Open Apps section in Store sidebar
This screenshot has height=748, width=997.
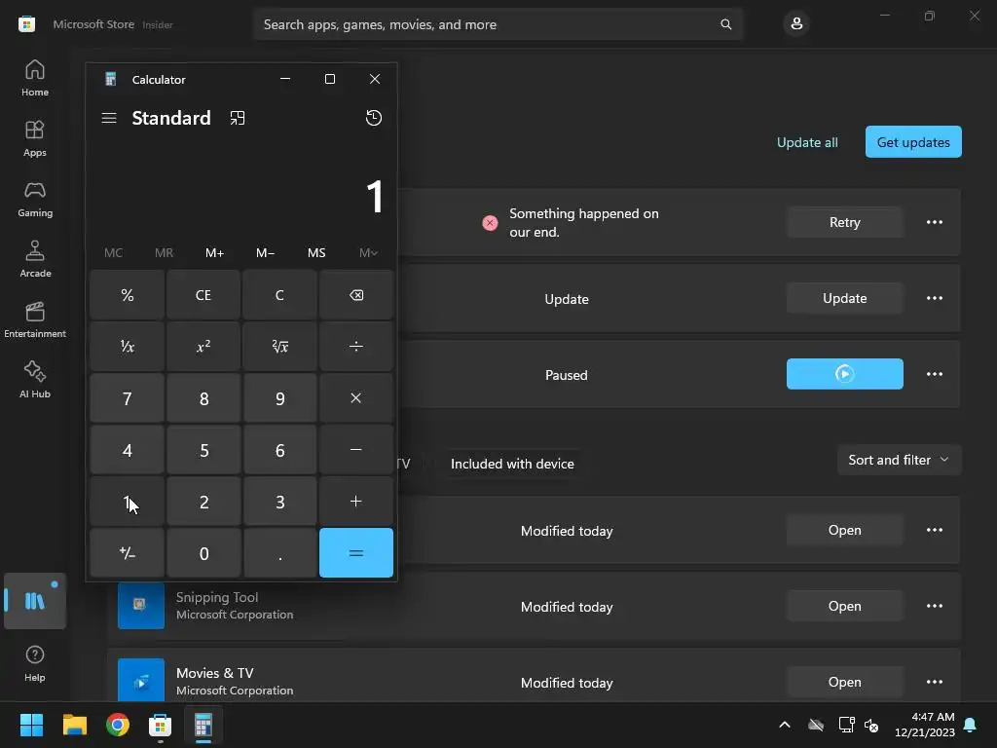pos(35,138)
